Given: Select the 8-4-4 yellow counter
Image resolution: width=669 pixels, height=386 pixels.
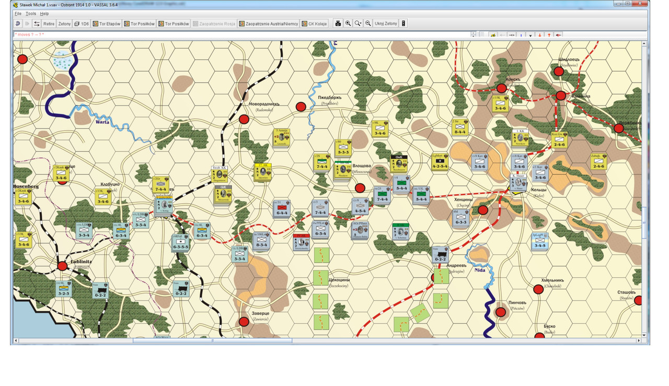Looking at the screenshot, I should [460, 127].
